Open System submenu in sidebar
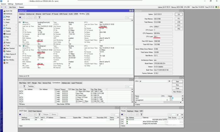 pos(8,31)
